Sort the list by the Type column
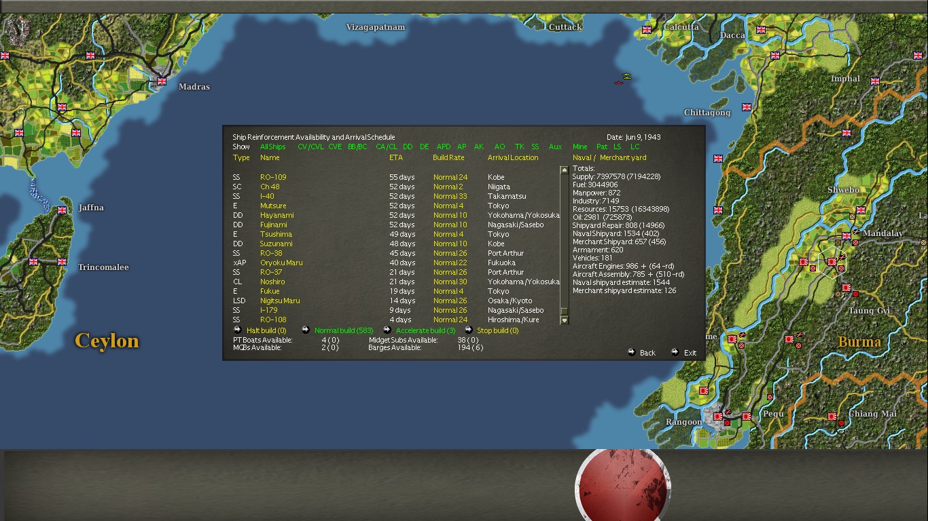The height and width of the screenshot is (521, 928). point(241,157)
